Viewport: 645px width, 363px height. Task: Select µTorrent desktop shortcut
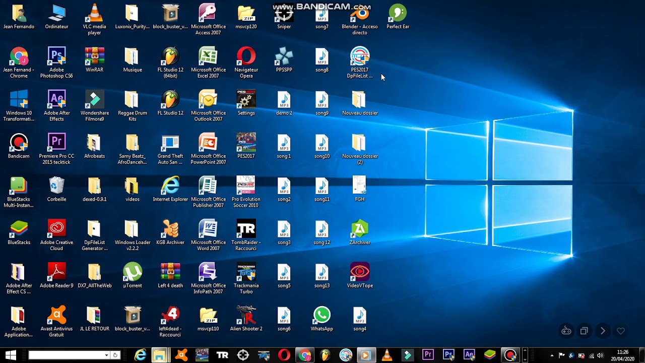coord(133,275)
